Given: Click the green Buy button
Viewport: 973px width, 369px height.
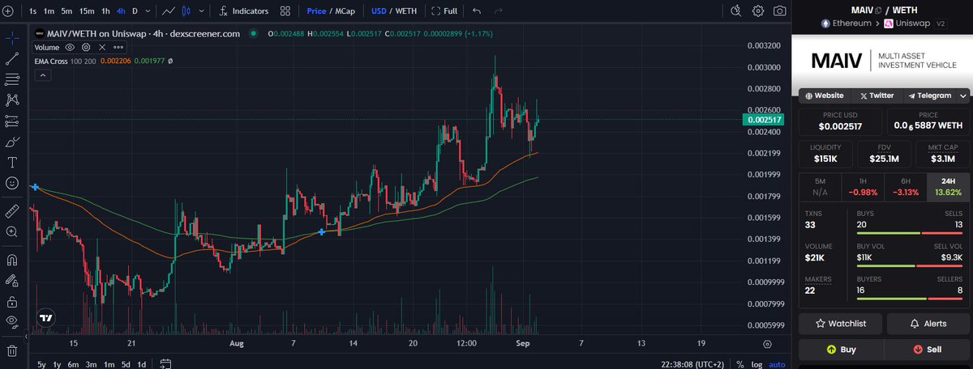Looking at the screenshot, I should tap(840, 350).
